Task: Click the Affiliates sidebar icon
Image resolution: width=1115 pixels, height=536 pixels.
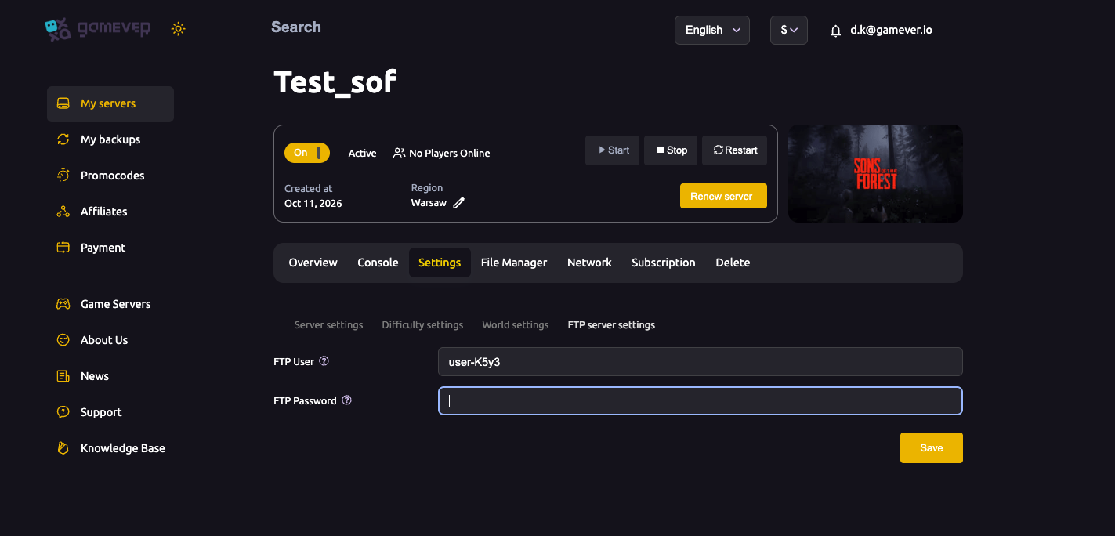Action: (x=63, y=212)
